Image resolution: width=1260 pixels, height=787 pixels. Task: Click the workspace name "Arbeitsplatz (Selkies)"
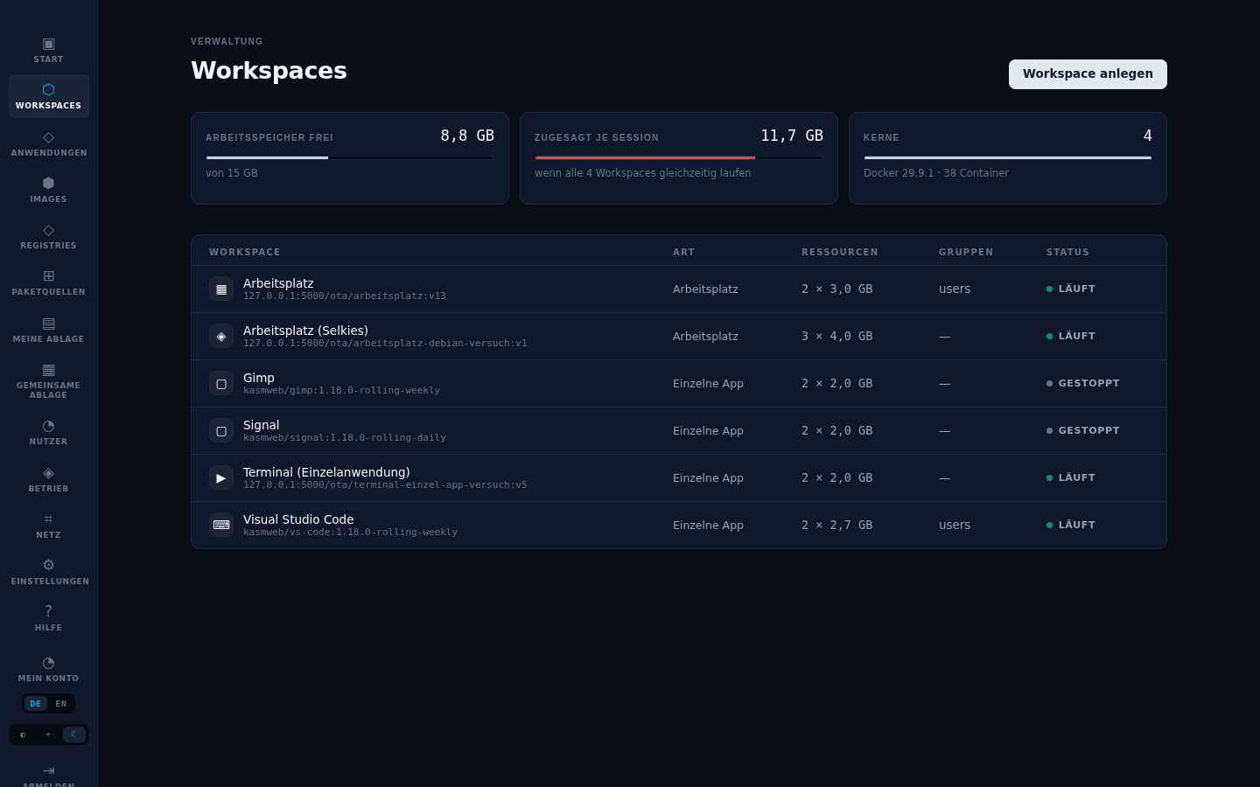click(305, 331)
